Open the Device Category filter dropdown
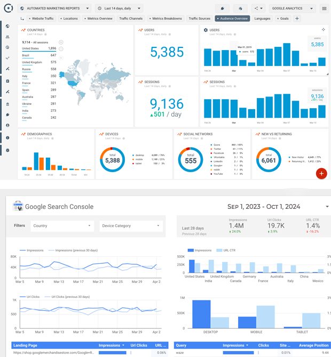The image size is (331, 357). 131,226
